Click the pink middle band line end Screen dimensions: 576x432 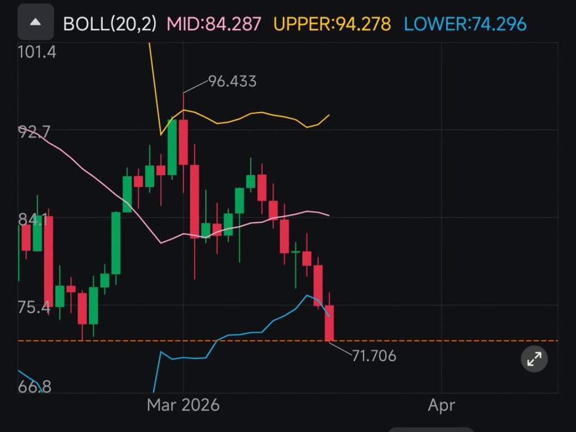click(328, 215)
